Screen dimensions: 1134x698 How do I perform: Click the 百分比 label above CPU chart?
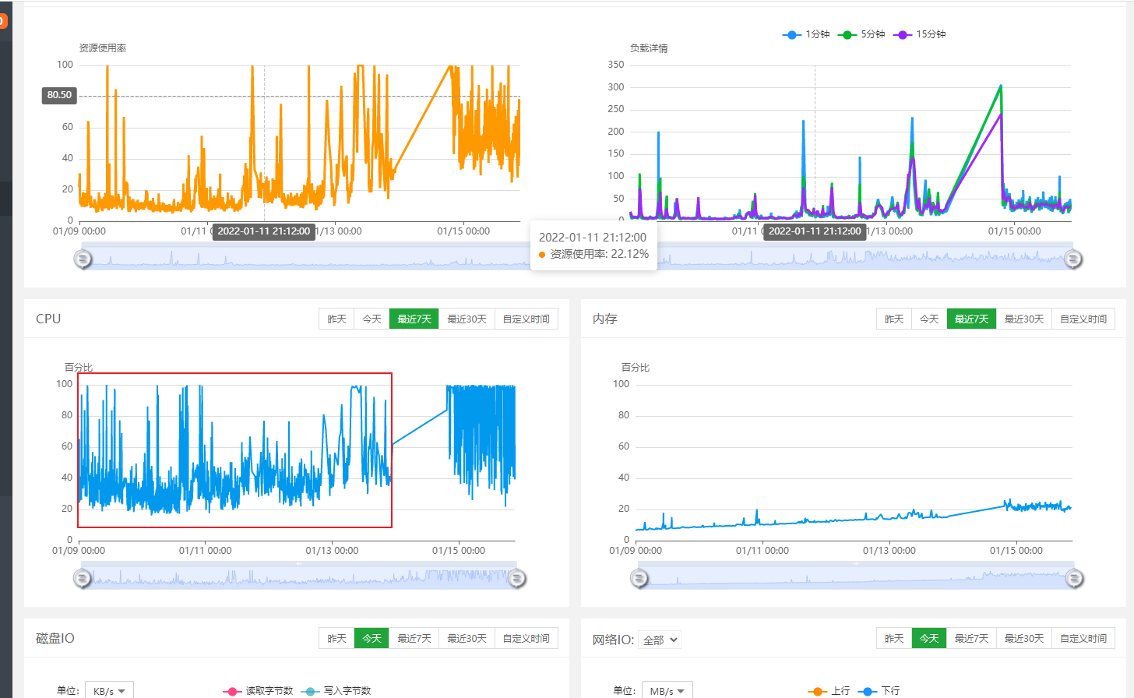coord(79,367)
